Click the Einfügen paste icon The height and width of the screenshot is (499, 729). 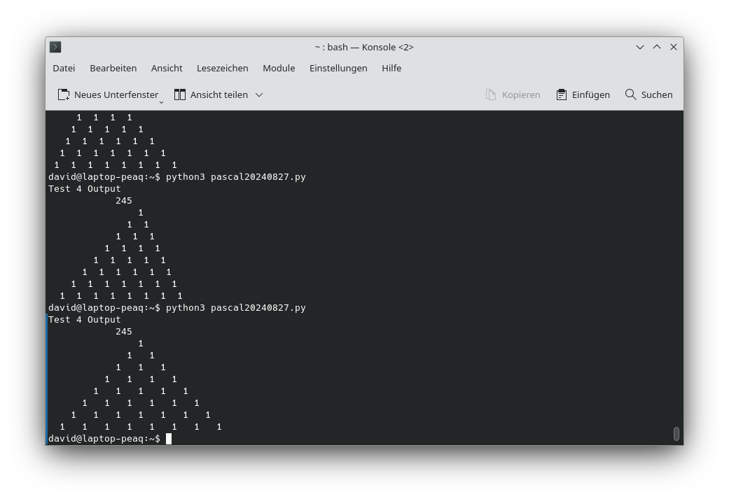click(x=561, y=94)
